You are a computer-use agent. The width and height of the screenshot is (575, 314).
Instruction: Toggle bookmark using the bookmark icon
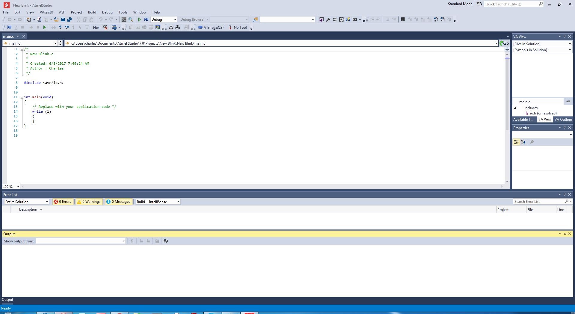[403, 19]
